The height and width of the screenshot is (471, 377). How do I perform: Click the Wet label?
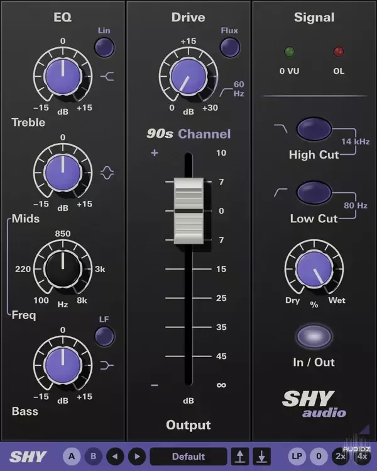point(337,300)
